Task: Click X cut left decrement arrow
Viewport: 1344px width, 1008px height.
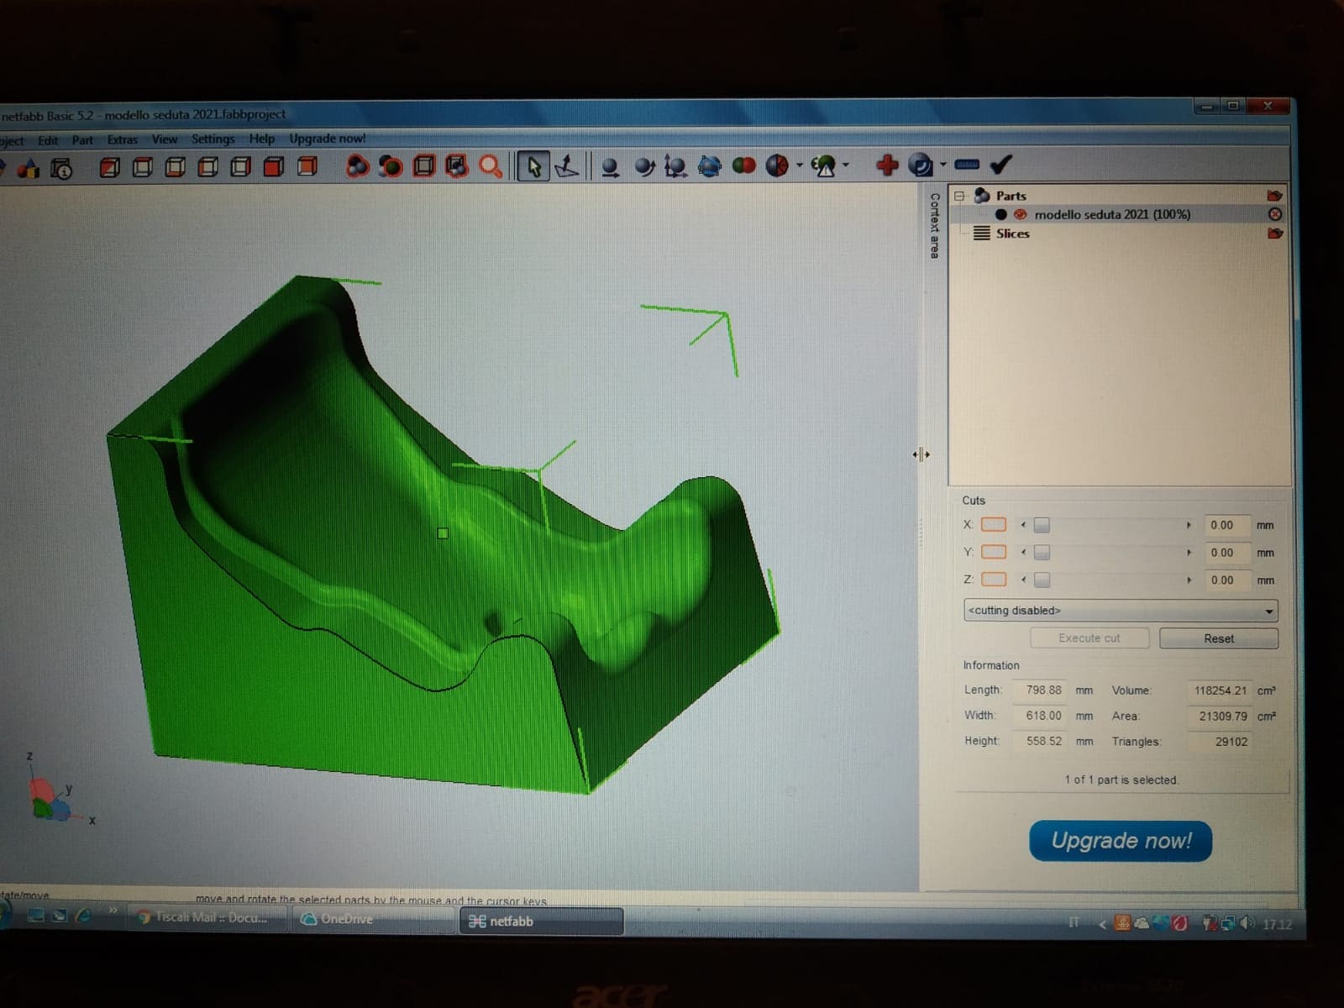Action: (x=1023, y=525)
